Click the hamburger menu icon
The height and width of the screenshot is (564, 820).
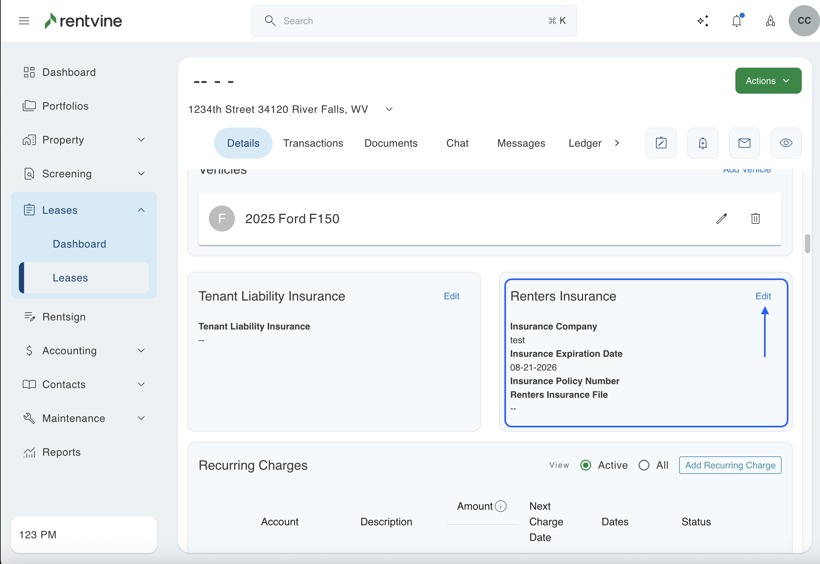tap(24, 21)
